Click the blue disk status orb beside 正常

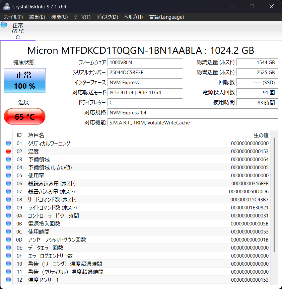coord(4,25)
